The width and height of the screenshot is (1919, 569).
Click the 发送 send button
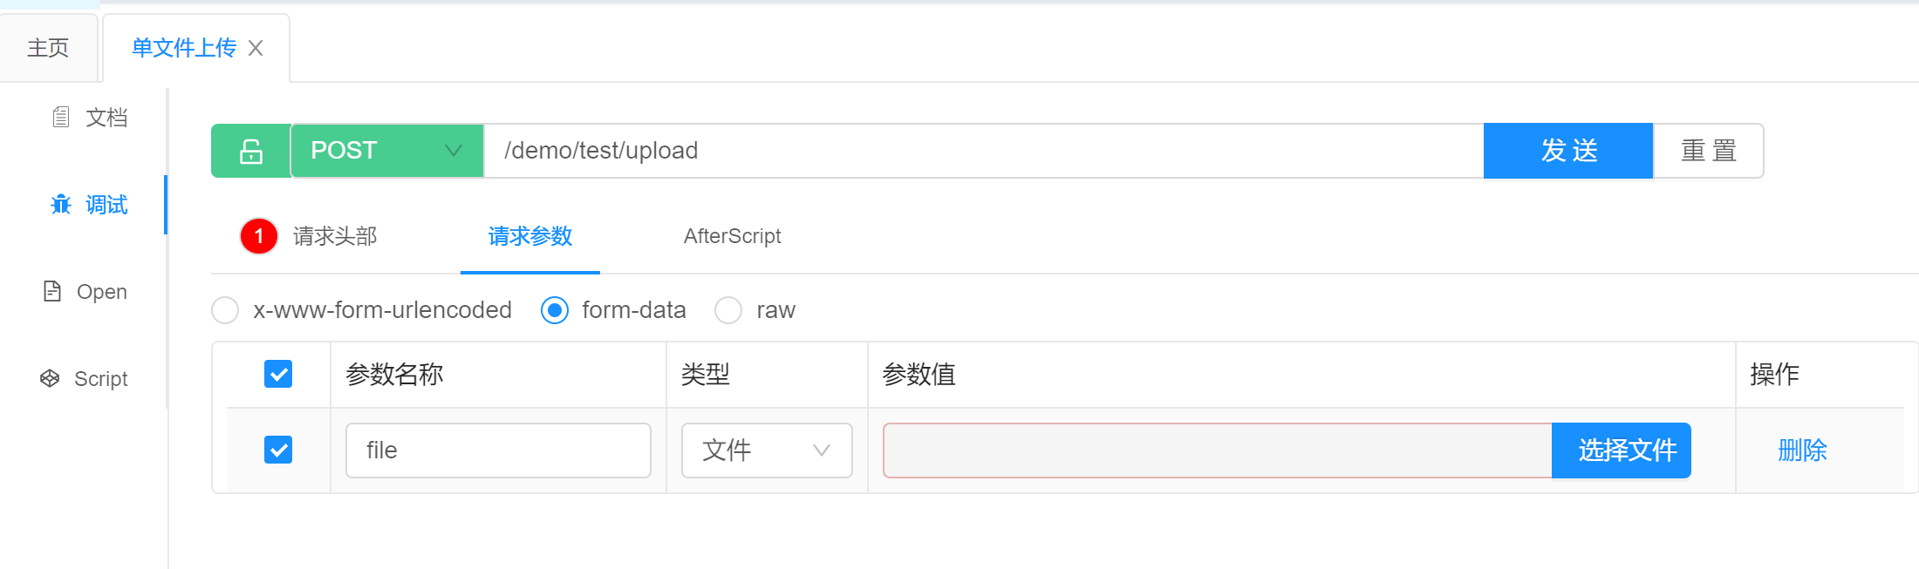pos(1567,150)
